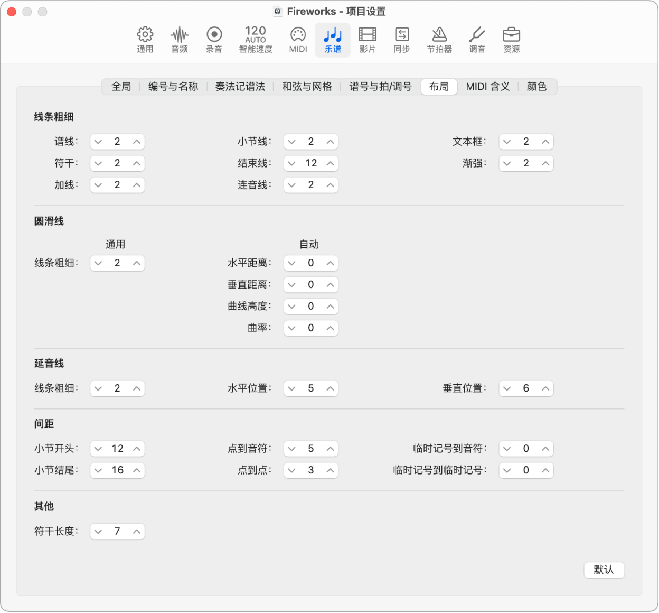The height and width of the screenshot is (613, 659).
Task: Switch to the 颜色 tab
Action: tap(536, 86)
